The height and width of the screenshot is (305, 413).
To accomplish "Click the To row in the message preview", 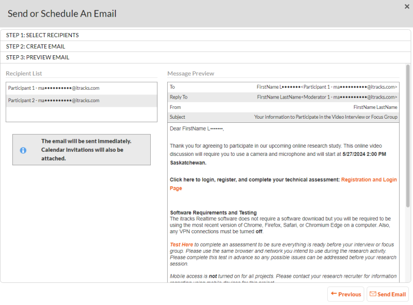I will click(283, 87).
